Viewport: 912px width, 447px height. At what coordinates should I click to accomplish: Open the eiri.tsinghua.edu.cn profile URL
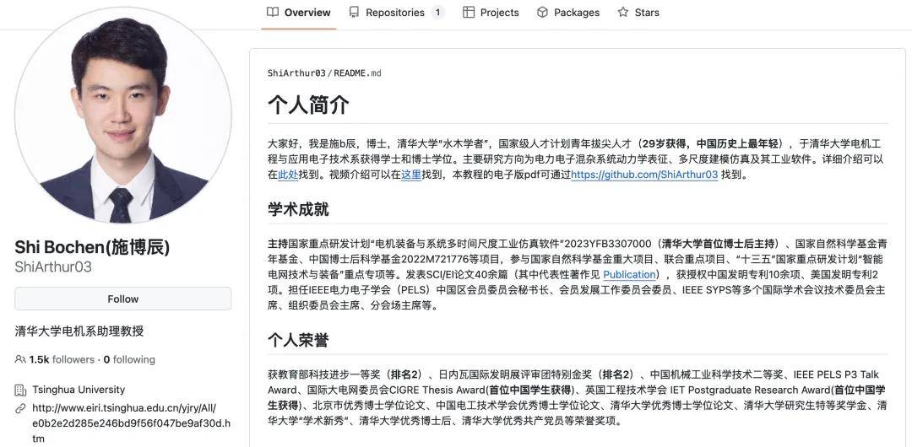tap(131, 423)
